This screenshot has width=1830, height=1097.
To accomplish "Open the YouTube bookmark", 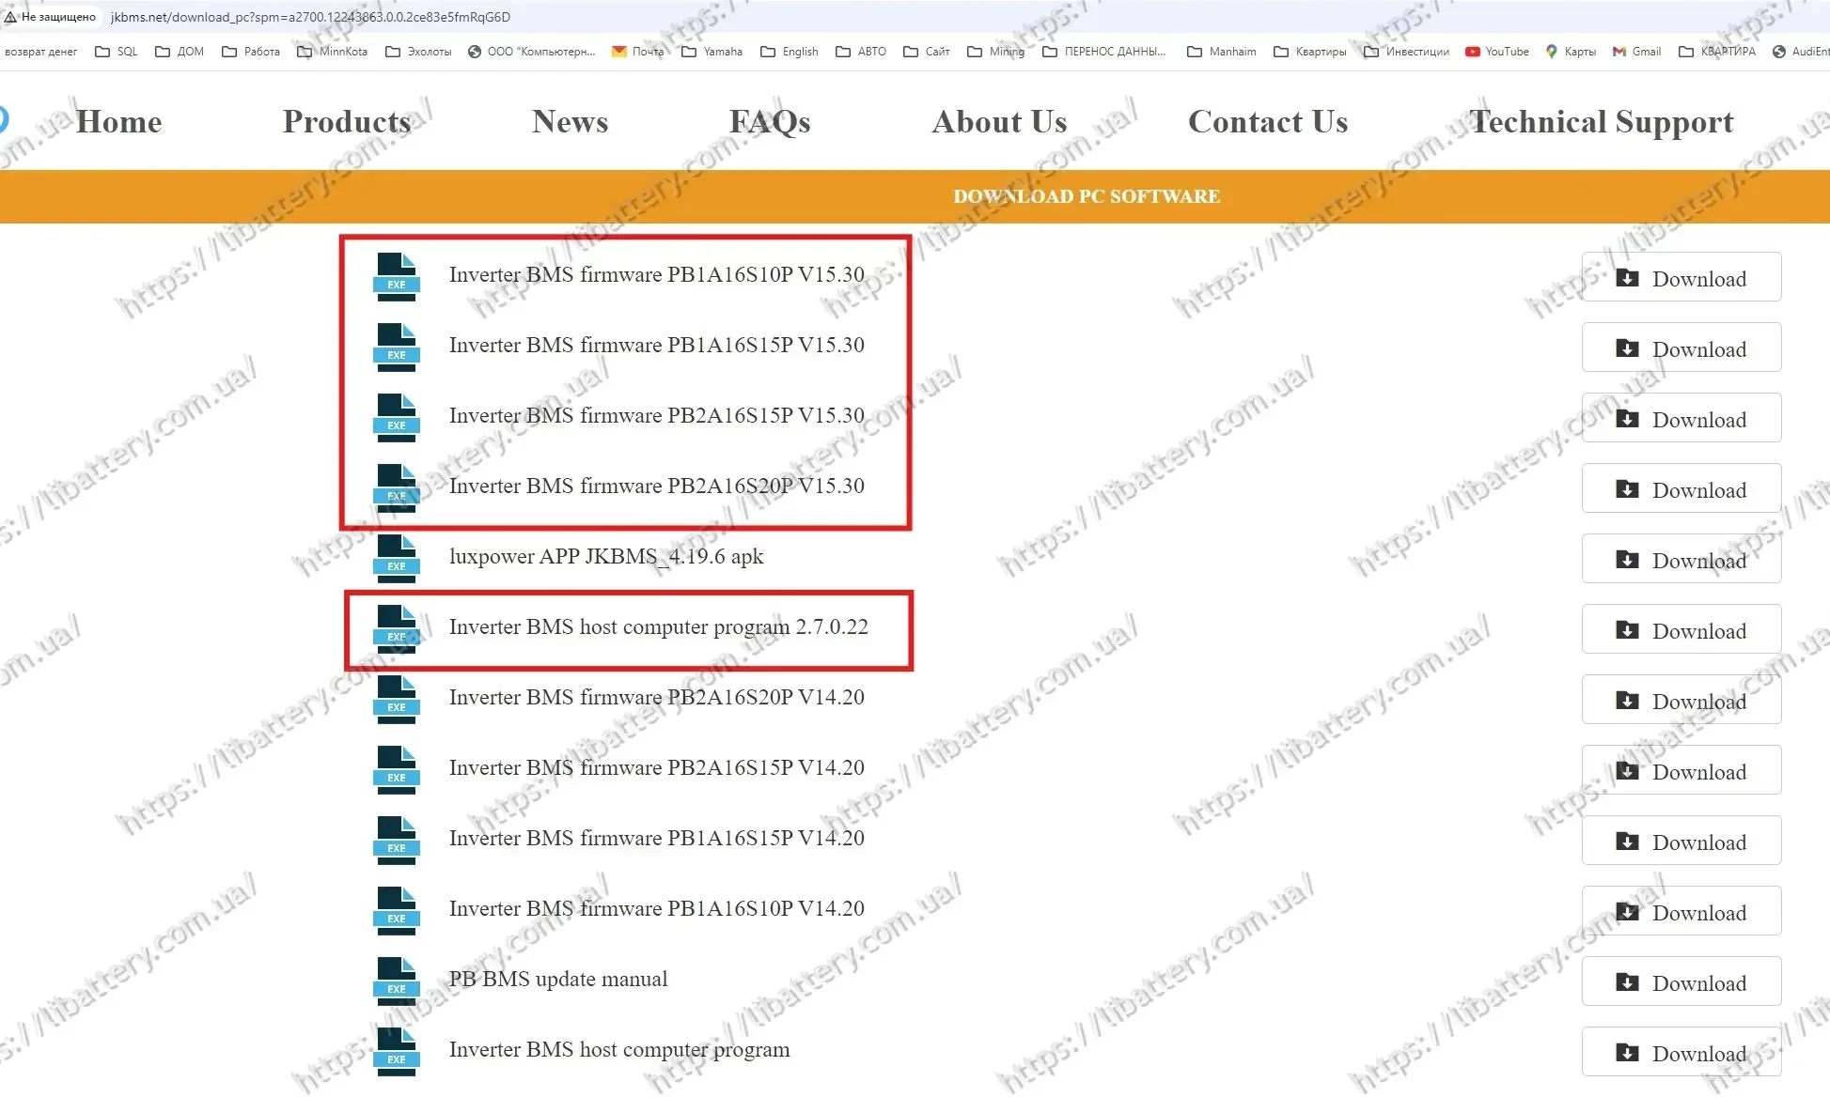I will (1497, 52).
